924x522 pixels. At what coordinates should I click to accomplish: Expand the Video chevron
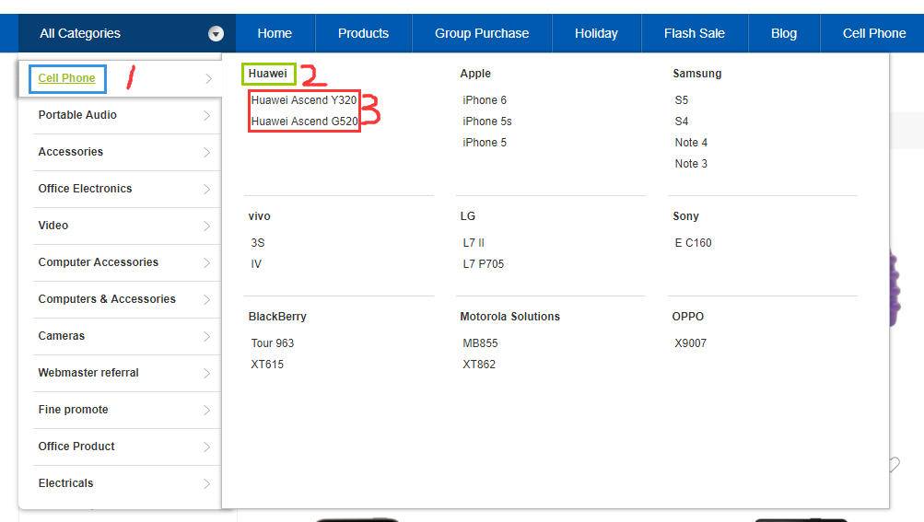pyautogui.click(x=207, y=226)
